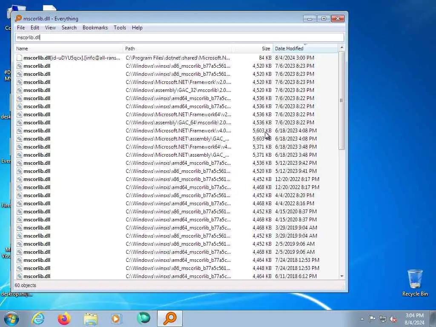The image size is (436, 327).
Task: Open the Bookmarks menu
Action: point(95,28)
